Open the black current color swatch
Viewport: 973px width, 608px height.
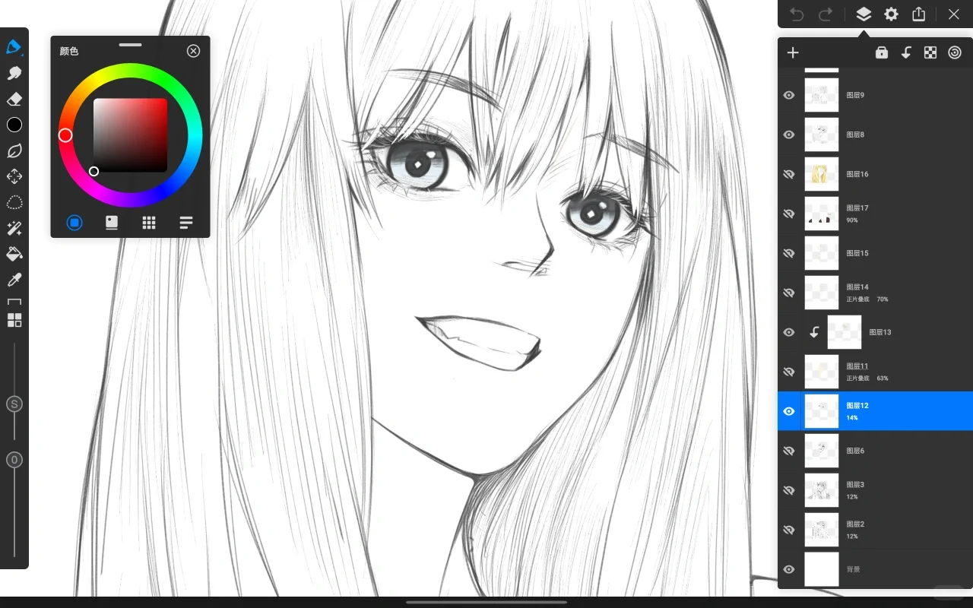[x=14, y=125]
